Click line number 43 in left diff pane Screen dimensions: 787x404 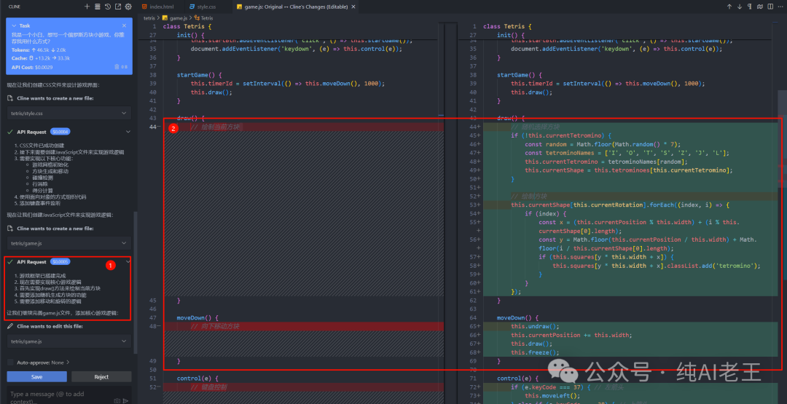pos(152,119)
